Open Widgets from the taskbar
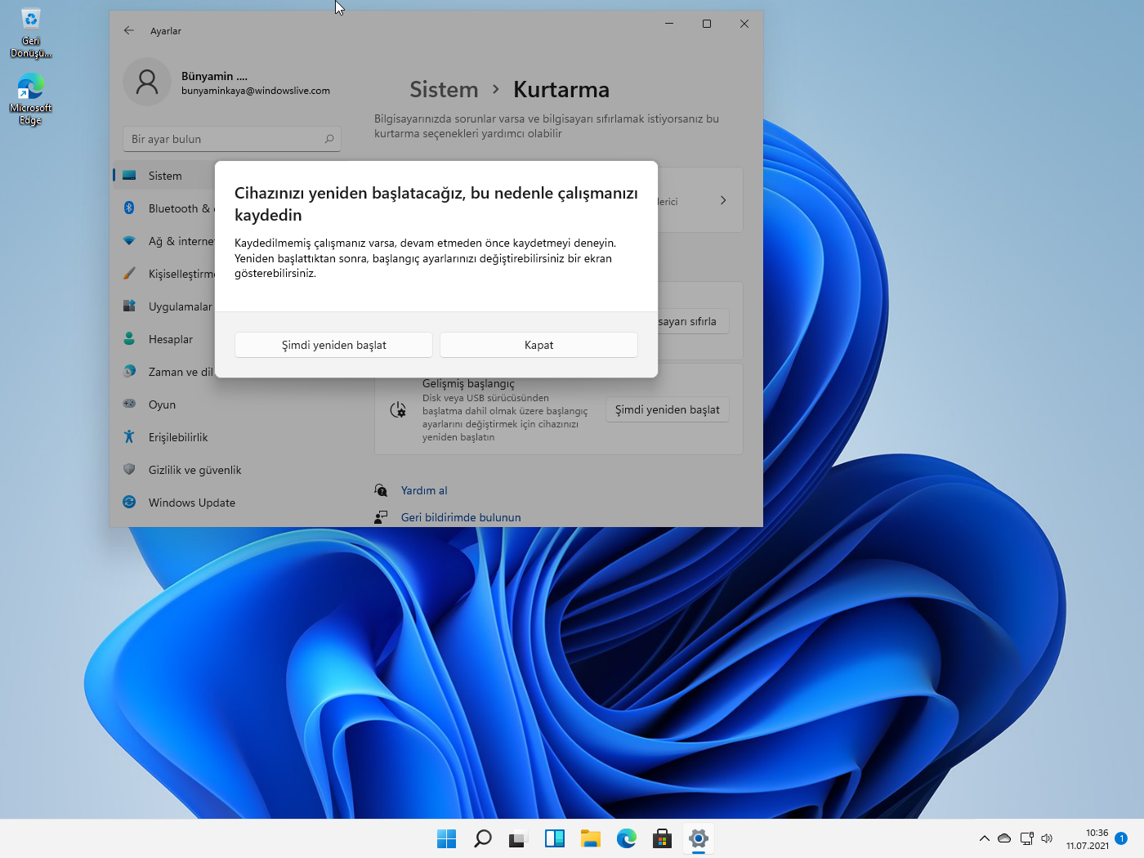The height and width of the screenshot is (858, 1144). [x=554, y=838]
